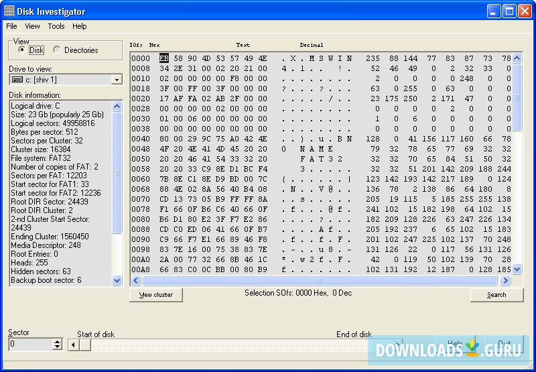The image size is (536, 372).
Task: Click left arrow of hex horizontal scrollbar
Action: (136, 281)
